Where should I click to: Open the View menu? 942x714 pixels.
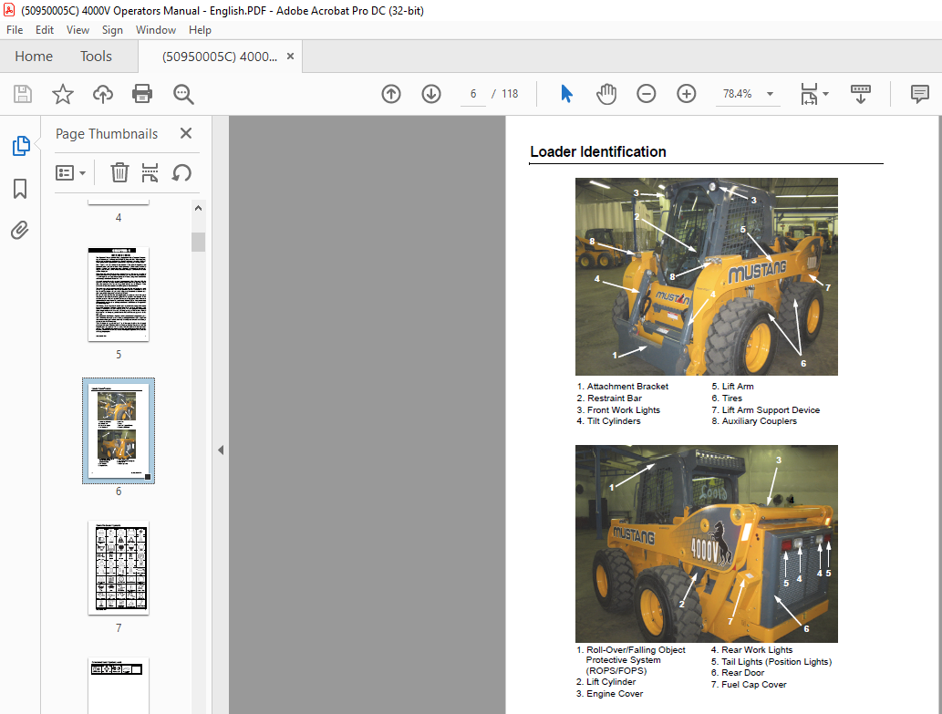click(x=78, y=30)
